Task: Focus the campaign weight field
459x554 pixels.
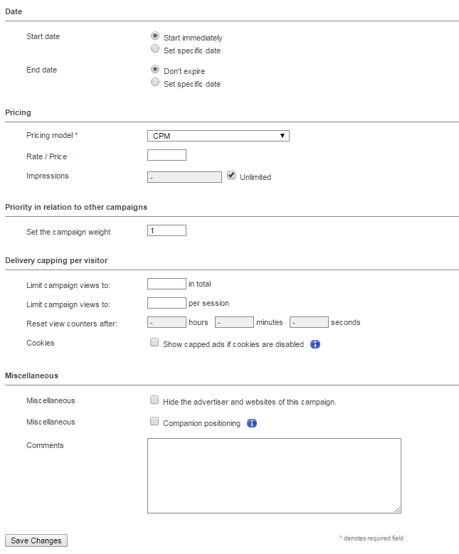Action: coord(167,230)
